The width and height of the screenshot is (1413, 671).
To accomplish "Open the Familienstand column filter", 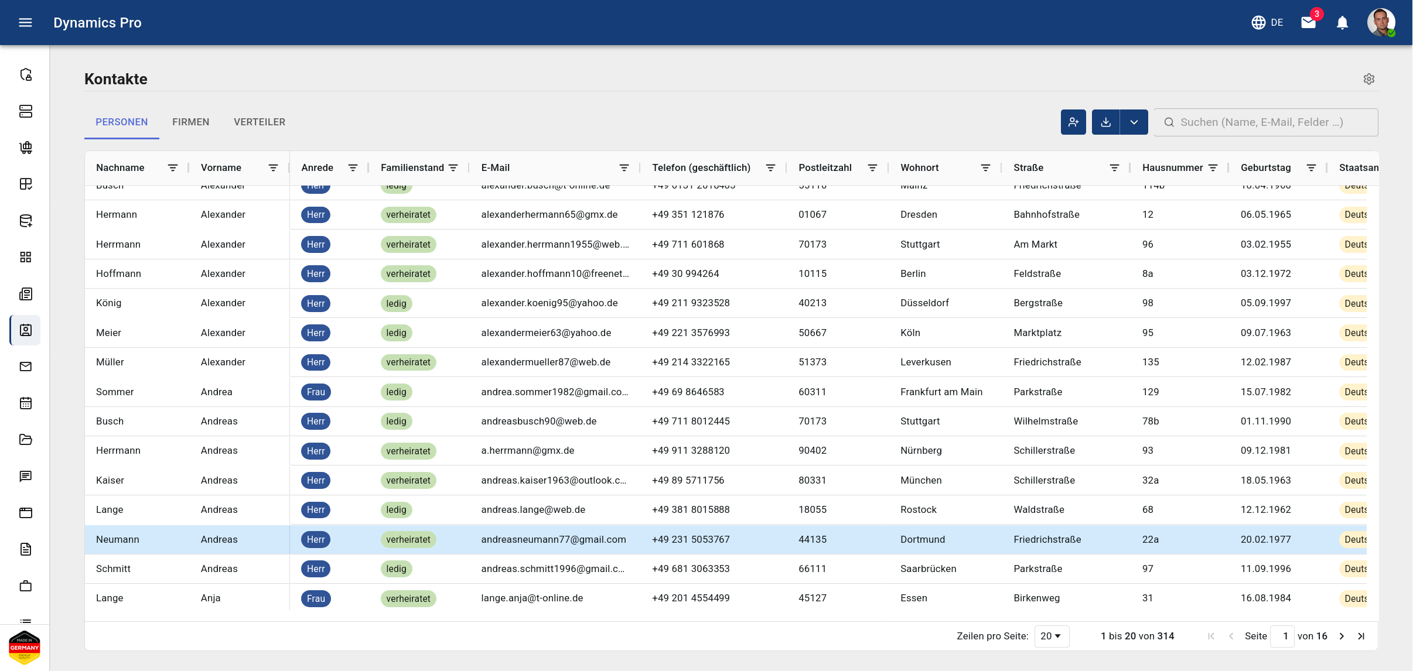I will point(453,167).
